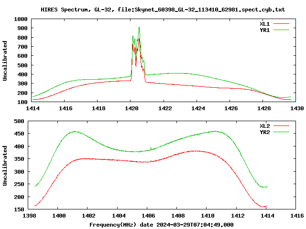Click the 1430 tick label on top x-axis
This screenshot has width=306, height=229.
(297, 108)
